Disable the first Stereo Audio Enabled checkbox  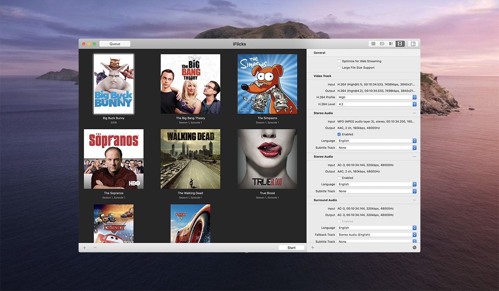[x=339, y=134]
